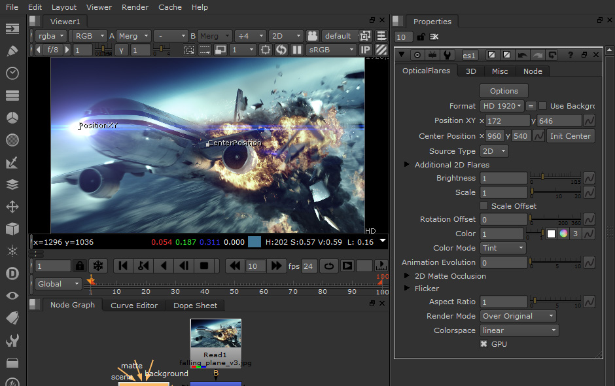Open the 3D nodes cube icon
Image resolution: width=615 pixels, height=386 pixels.
(x=12, y=229)
